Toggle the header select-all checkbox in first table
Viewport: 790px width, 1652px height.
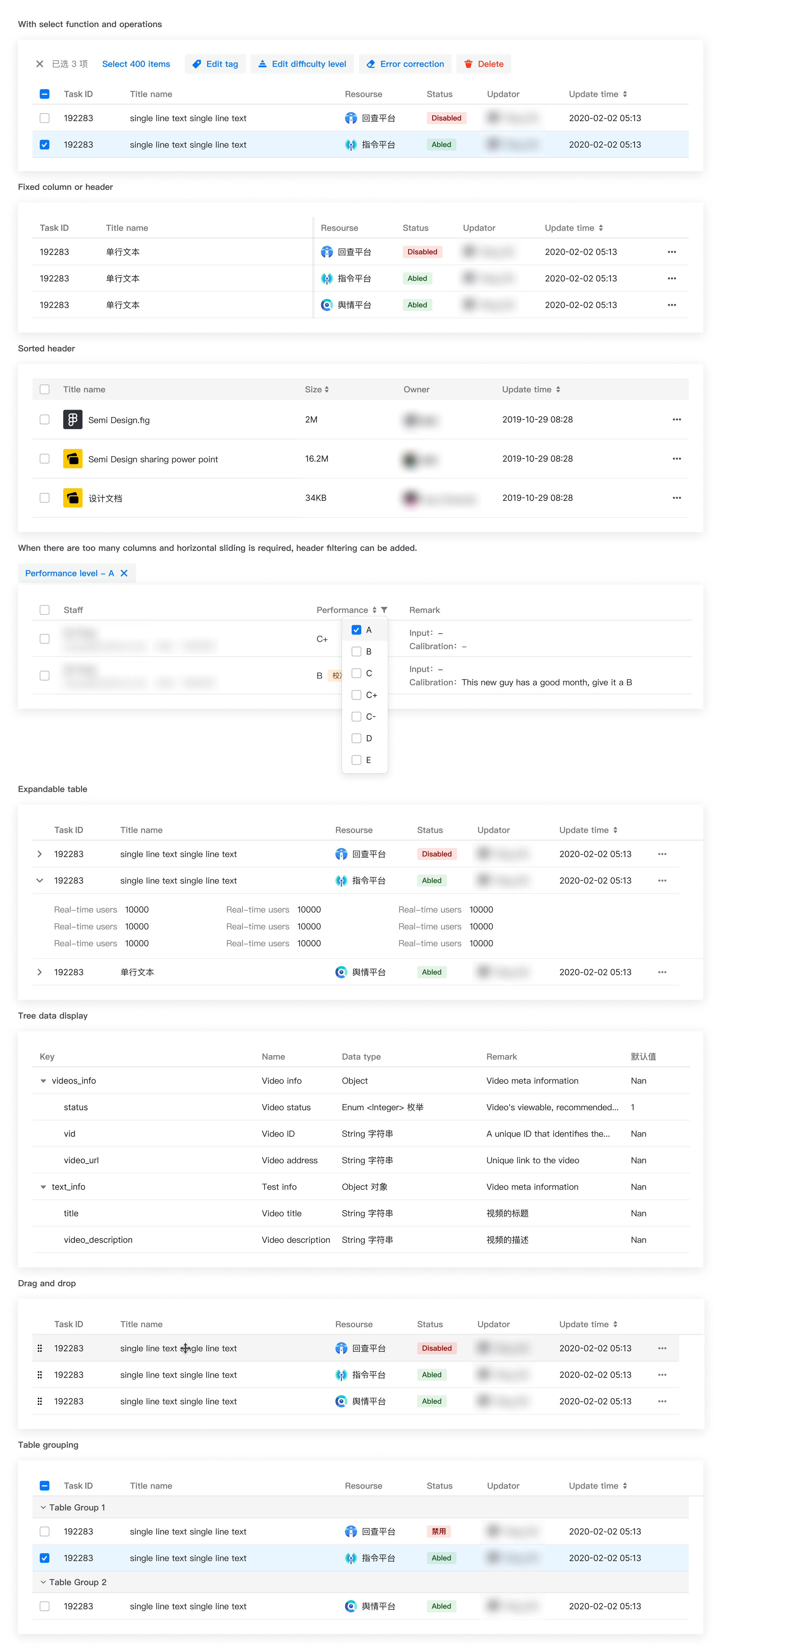[x=45, y=94]
